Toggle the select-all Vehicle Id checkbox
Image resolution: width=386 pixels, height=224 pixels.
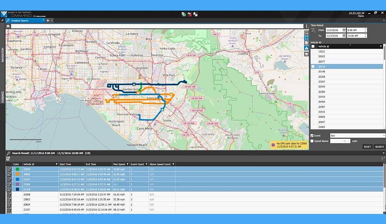point(313,46)
